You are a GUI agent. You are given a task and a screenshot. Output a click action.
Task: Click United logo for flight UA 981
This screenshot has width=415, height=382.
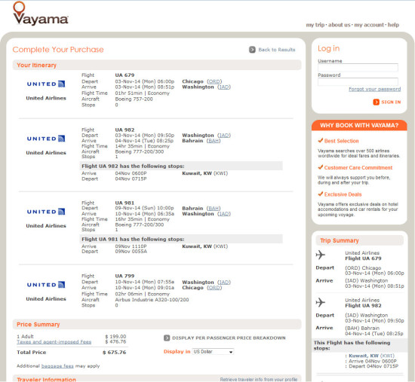[x=46, y=212]
